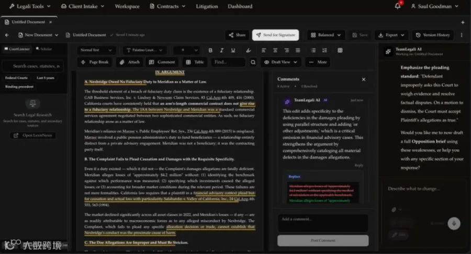This screenshot has width=471, height=254.
Task: Click the Save button
Action: tap(360, 35)
